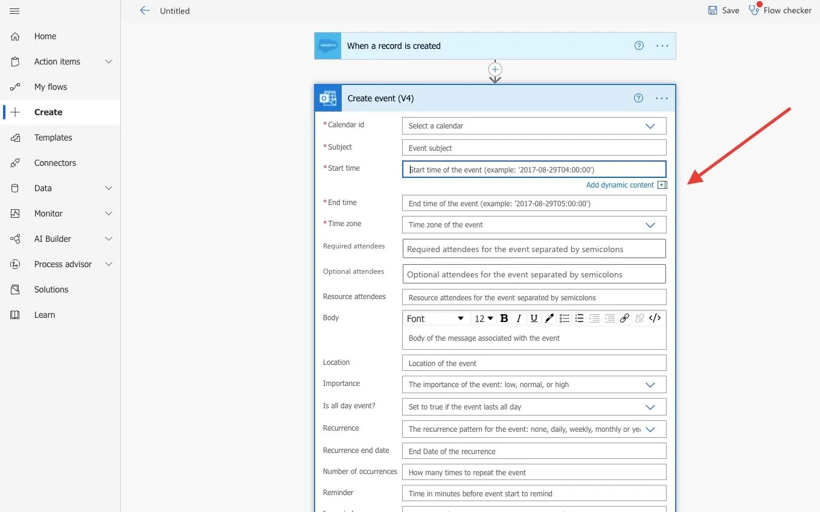Go back using the left arrow

[144, 10]
